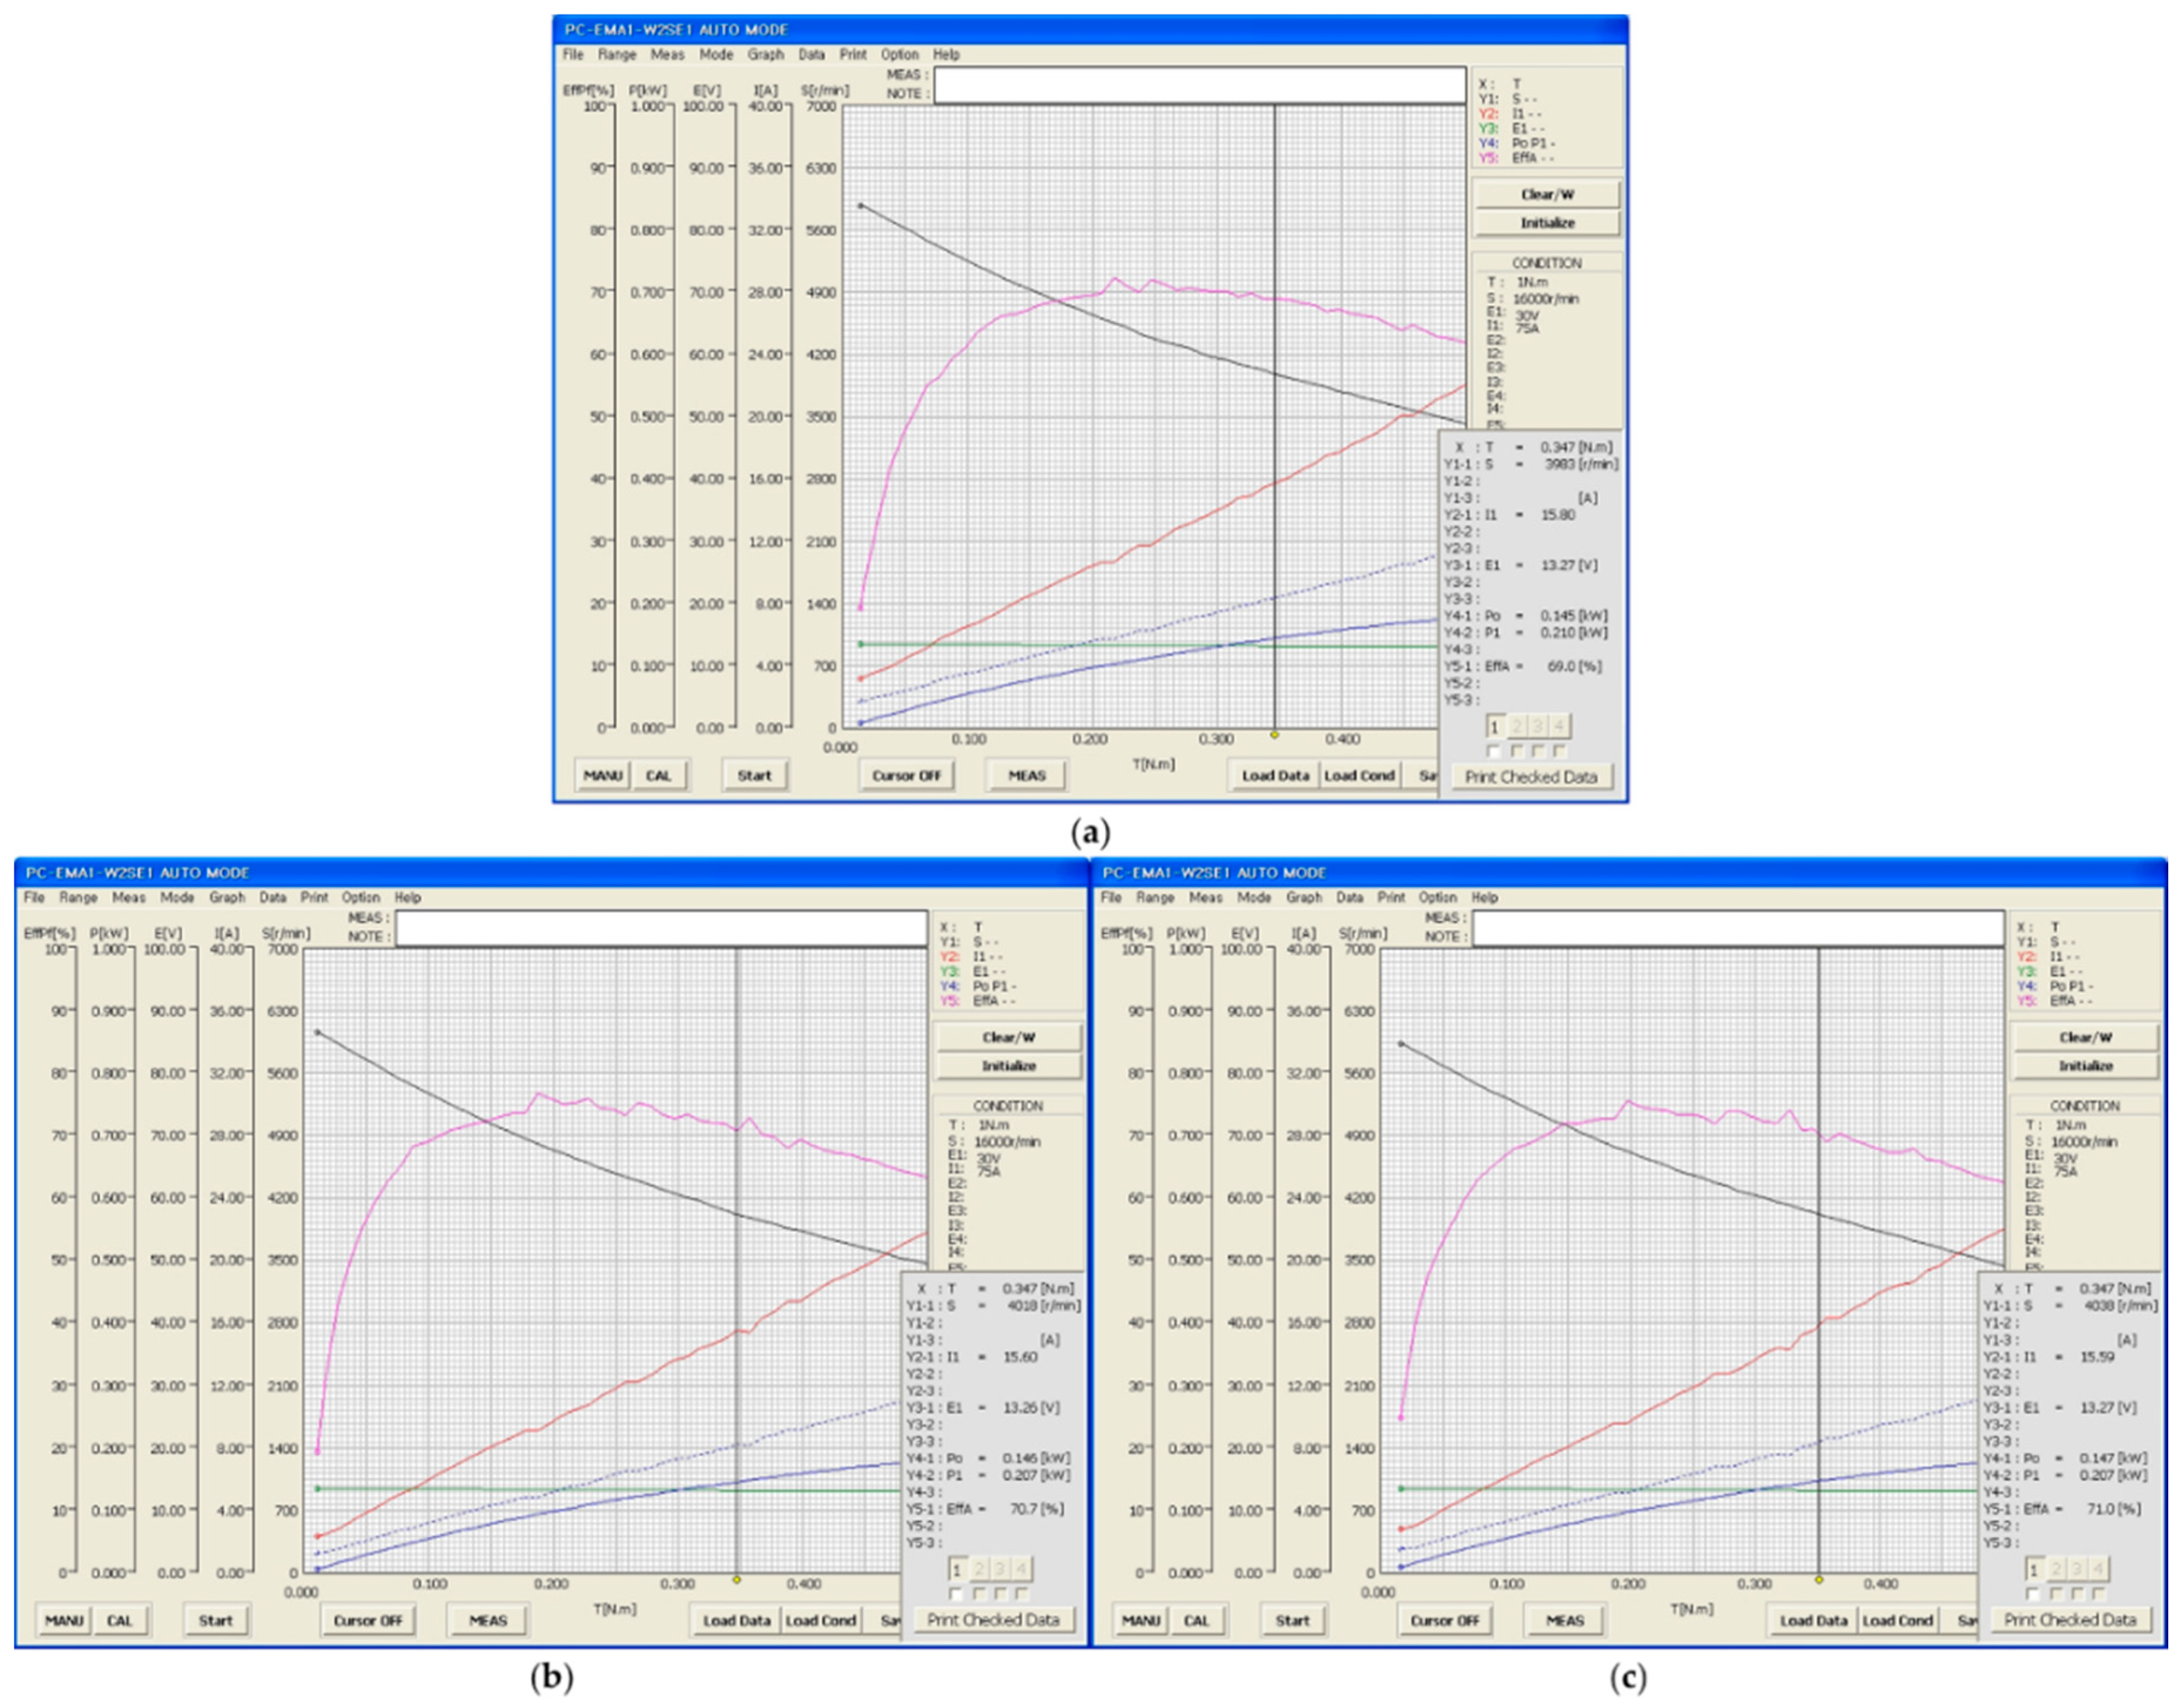
Task: Open Print menu in window (c)
Action: [1391, 898]
